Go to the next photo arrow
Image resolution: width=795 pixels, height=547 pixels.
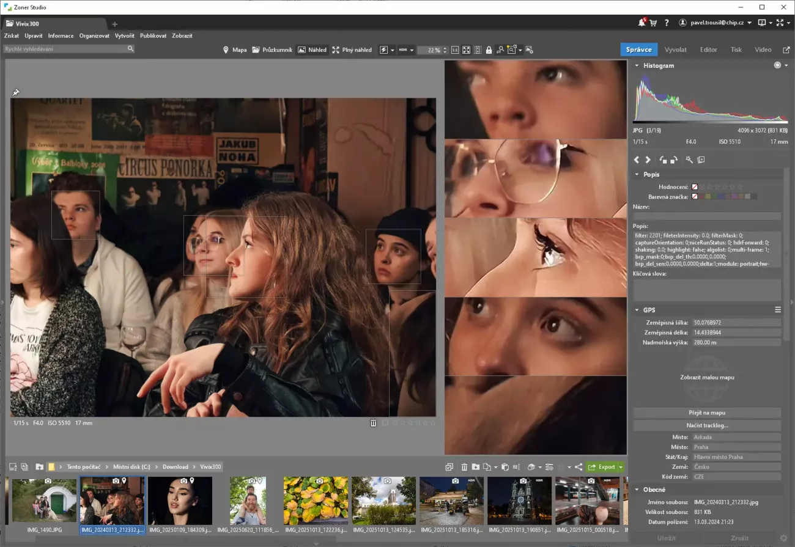(x=648, y=160)
